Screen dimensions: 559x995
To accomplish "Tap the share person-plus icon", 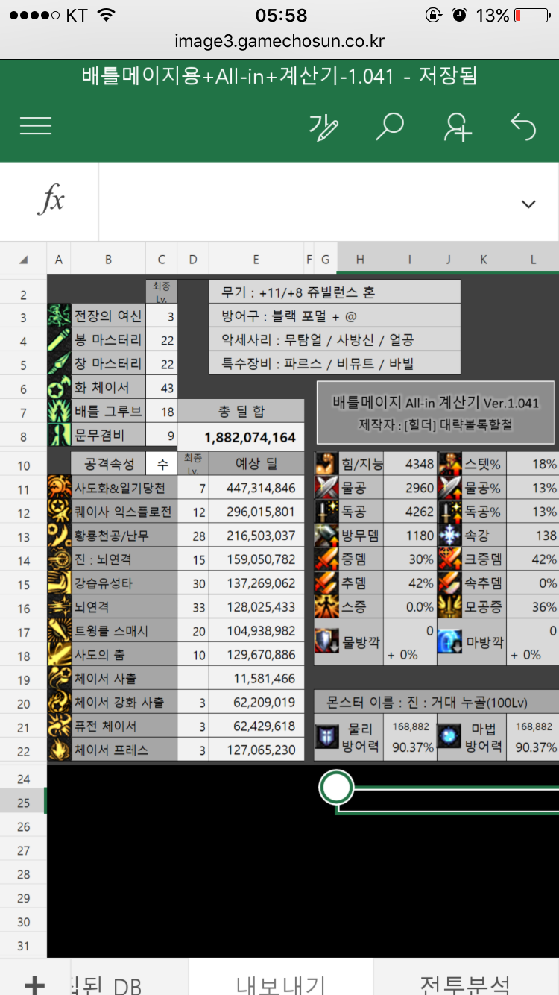I will tap(457, 127).
